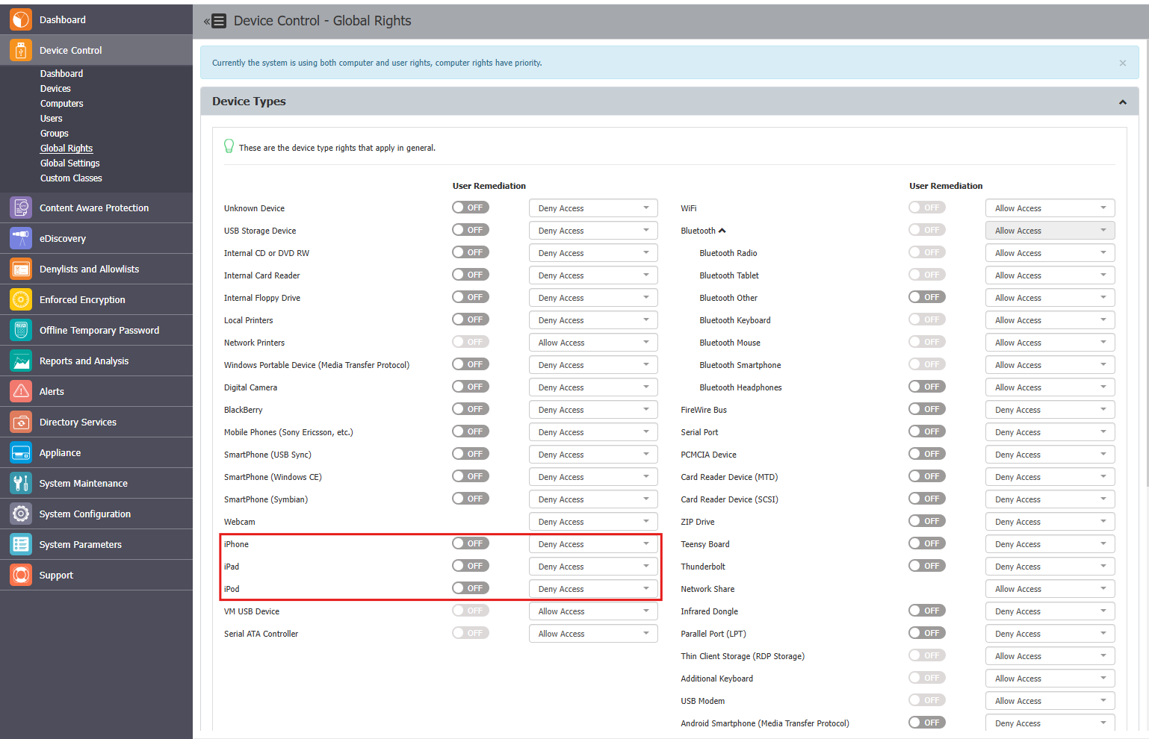The height and width of the screenshot is (739, 1149).
Task: Select Global Rights submenu link
Action: [66, 148]
